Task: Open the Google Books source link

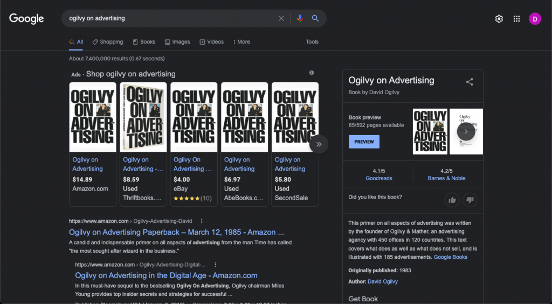Action: tap(450, 257)
